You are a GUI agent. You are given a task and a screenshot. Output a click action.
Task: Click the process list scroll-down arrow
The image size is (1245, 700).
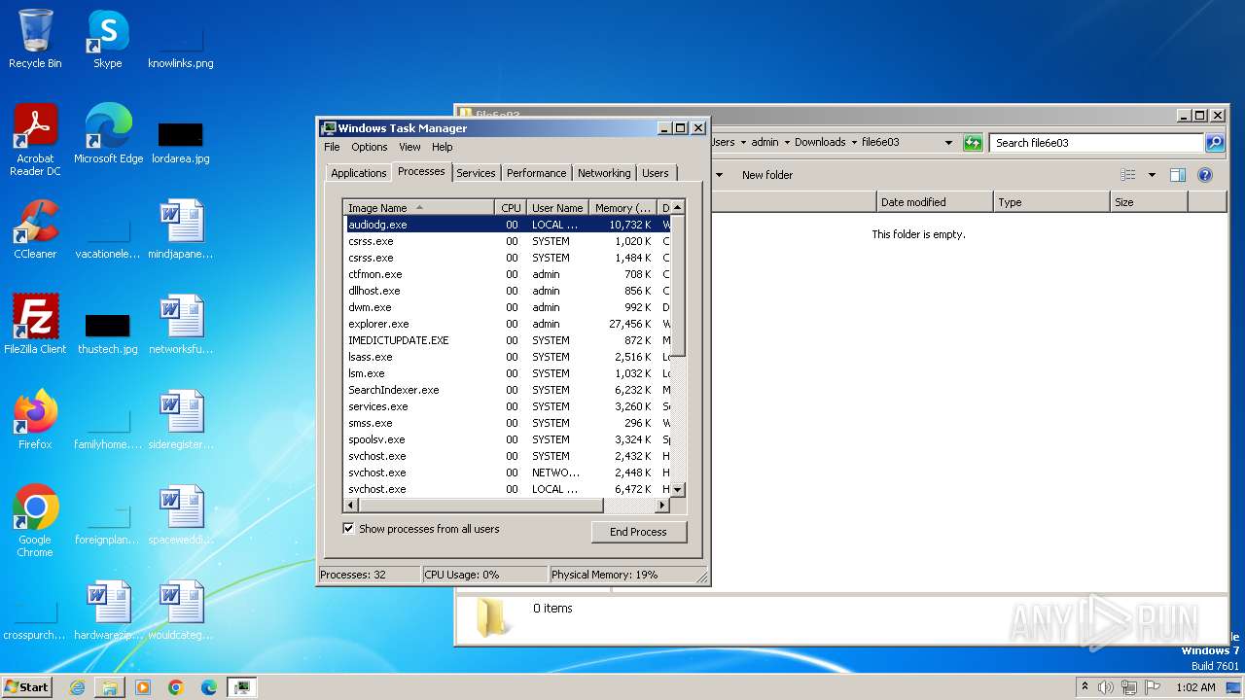[678, 490]
